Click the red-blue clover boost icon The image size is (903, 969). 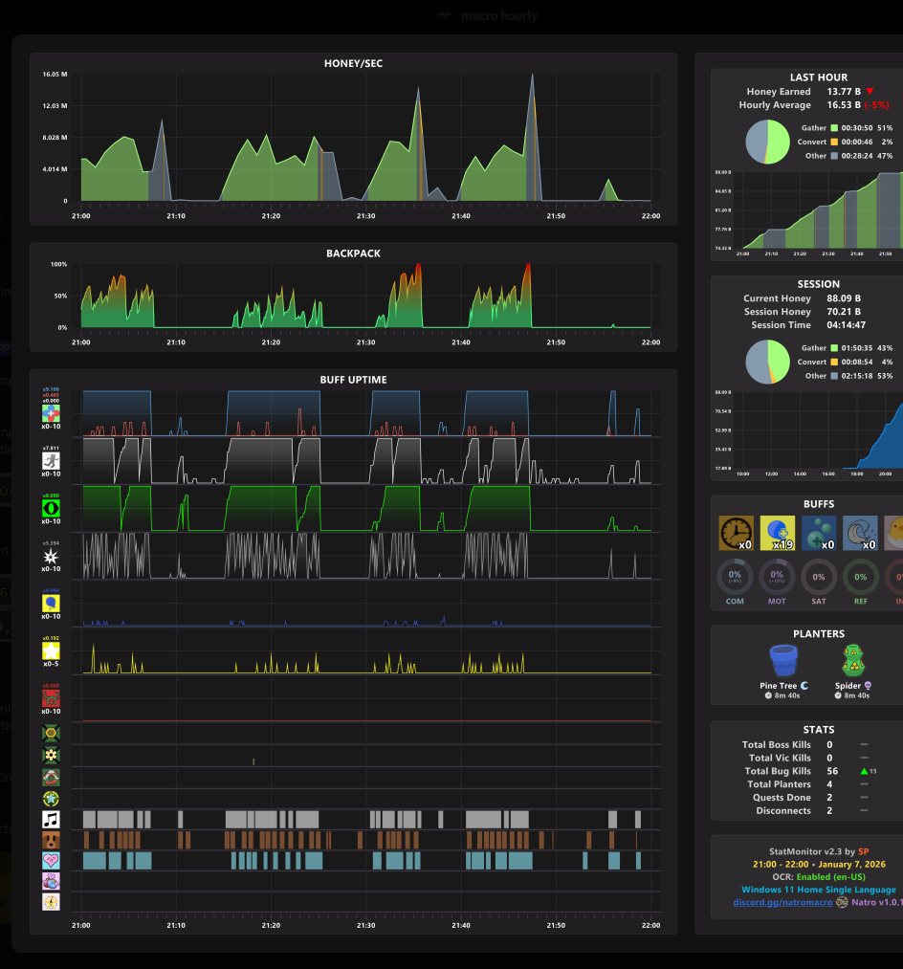click(x=51, y=413)
